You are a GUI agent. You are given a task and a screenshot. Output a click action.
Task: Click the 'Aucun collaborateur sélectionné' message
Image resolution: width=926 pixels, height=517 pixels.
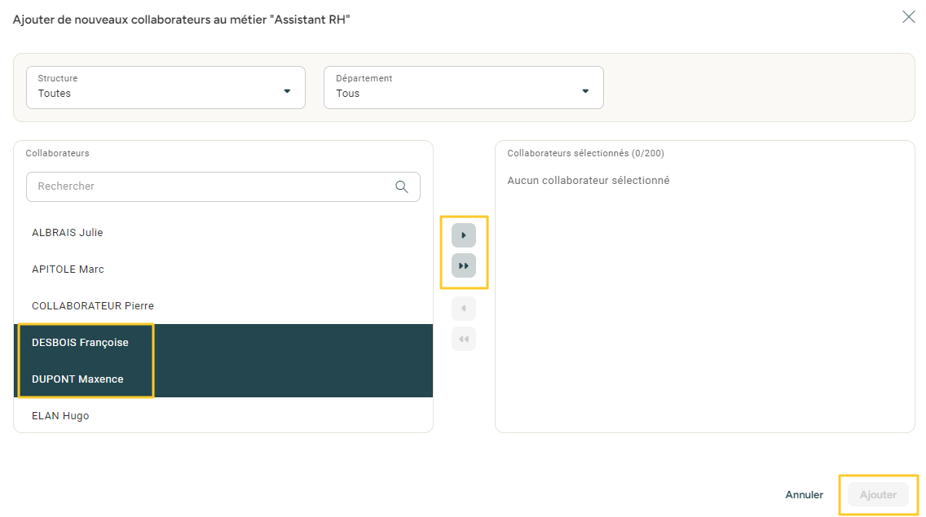coord(588,181)
